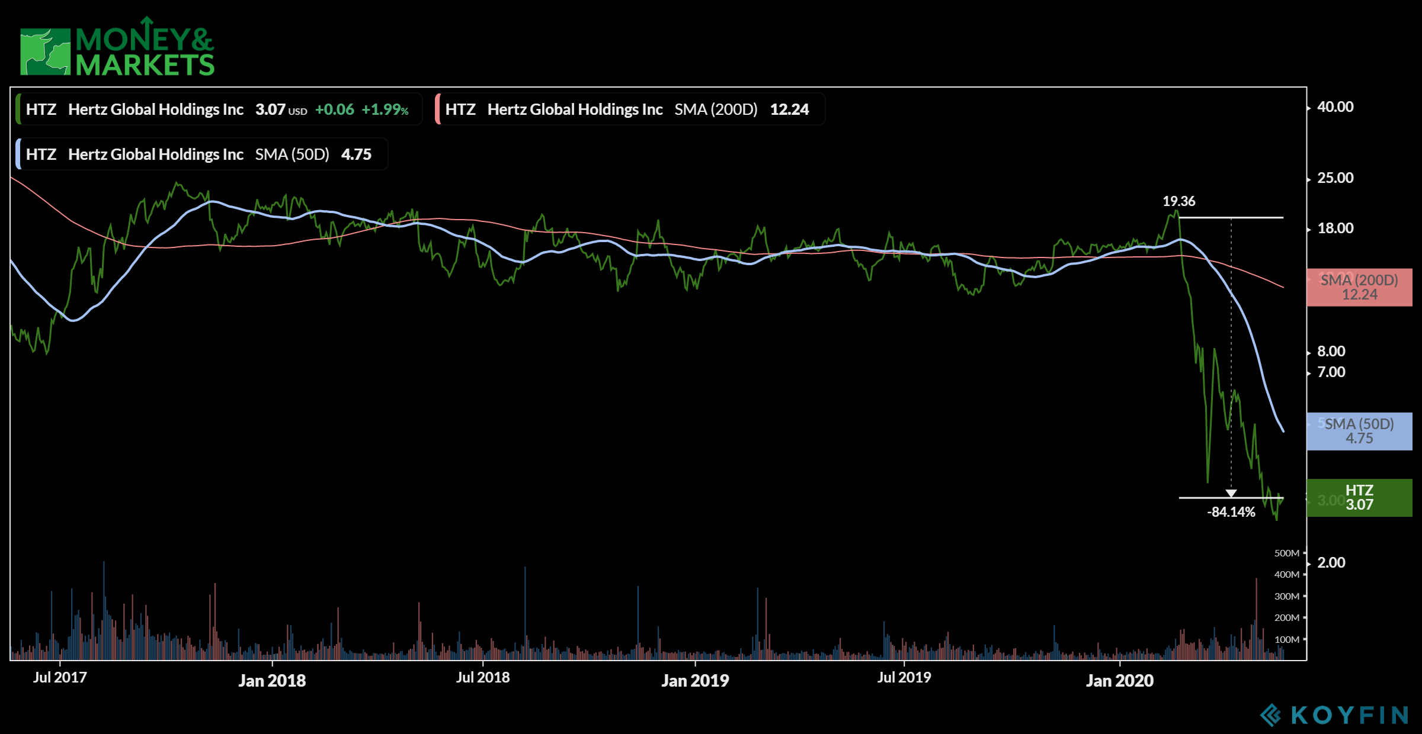Image resolution: width=1422 pixels, height=734 pixels.
Task: Click the Jul 2017 date label
Action: click(x=60, y=677)
